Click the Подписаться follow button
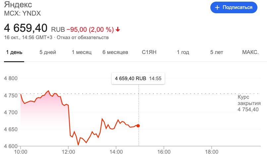This screenshot has width=267, height=162. pos(234,8)
